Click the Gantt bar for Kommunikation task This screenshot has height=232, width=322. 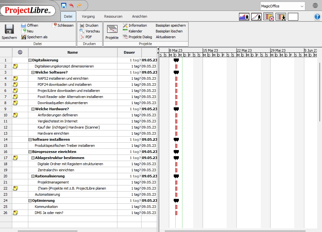(x=176, y=207)
